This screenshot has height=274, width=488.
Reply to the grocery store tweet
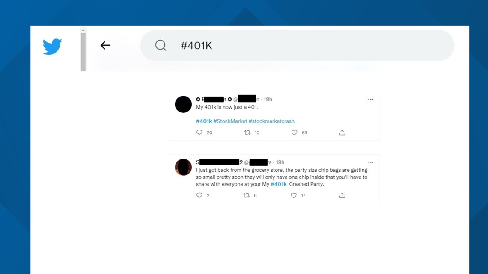pos(199,195)
